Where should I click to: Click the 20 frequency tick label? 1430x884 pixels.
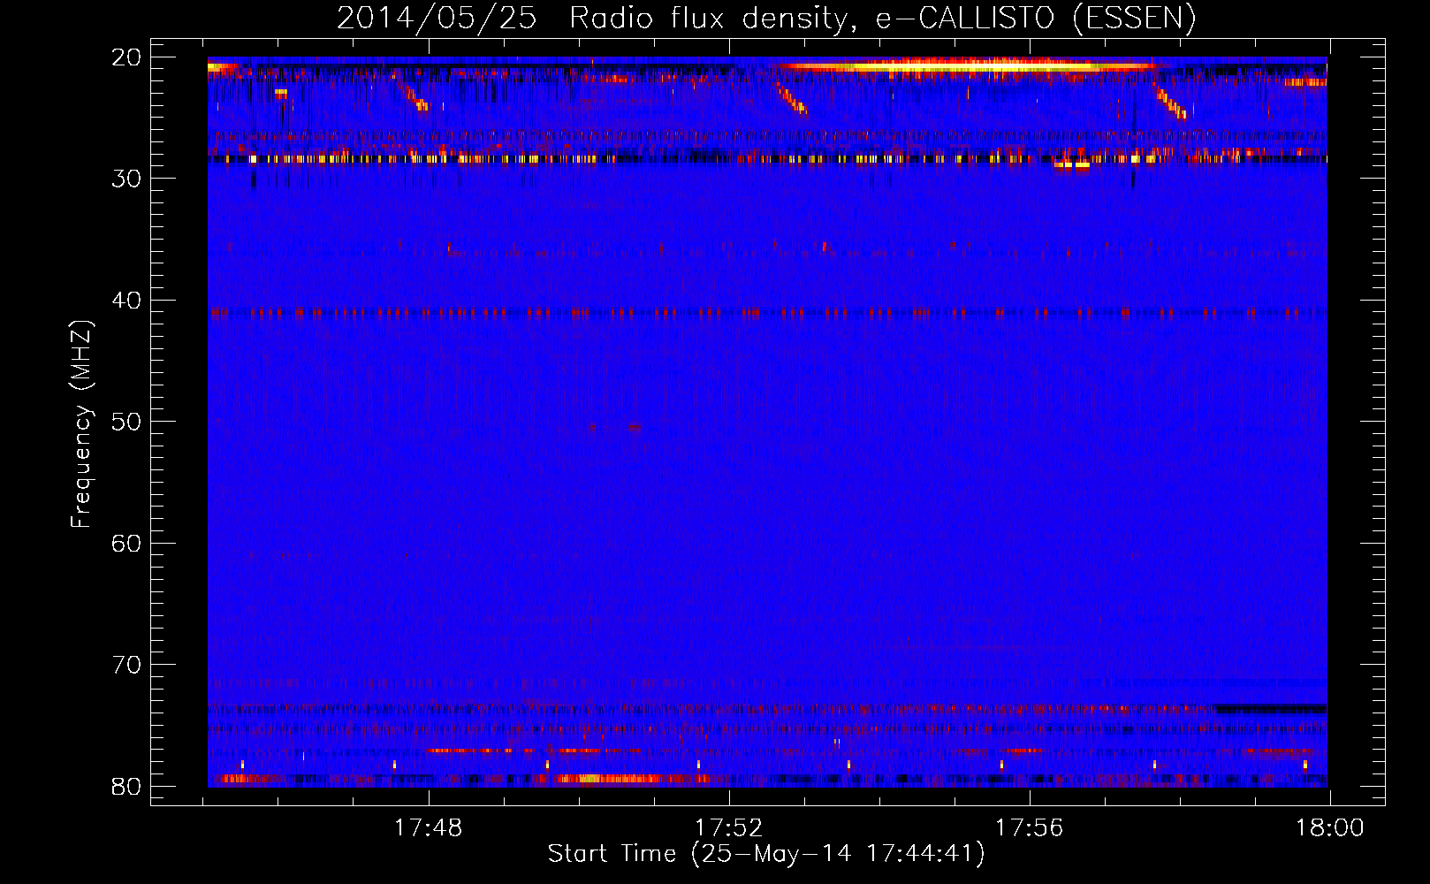[x=126, y=57]
